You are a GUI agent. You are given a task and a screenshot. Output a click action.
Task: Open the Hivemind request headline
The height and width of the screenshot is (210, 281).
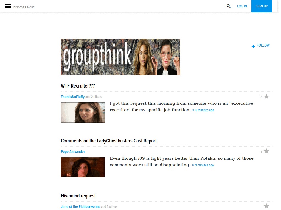78,196
